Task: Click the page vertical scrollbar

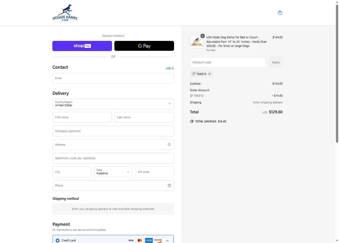Action: [337, 74]
